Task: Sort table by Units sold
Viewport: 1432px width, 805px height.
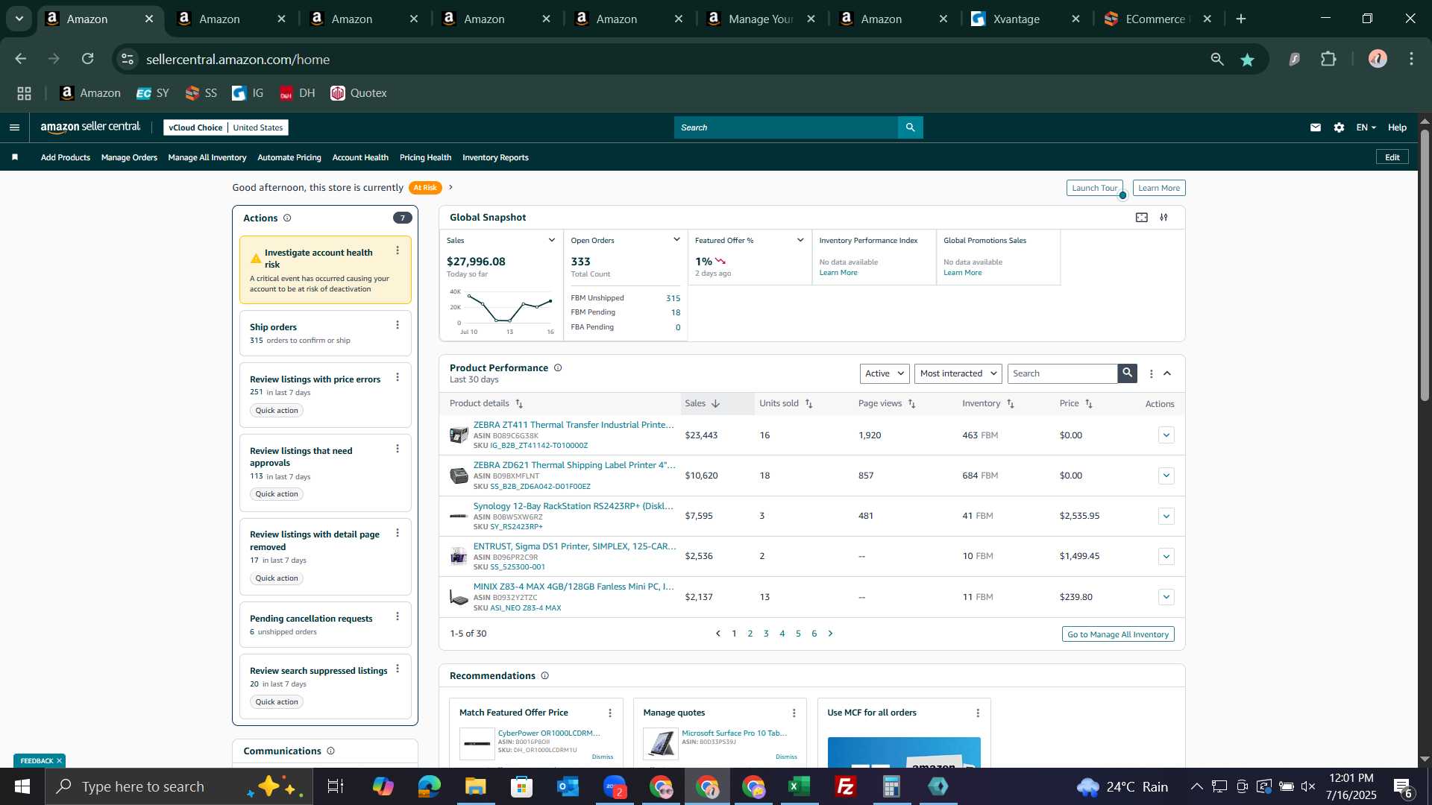Action: coord(808,404)
